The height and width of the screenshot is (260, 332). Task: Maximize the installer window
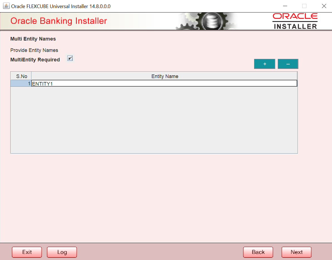304,6
